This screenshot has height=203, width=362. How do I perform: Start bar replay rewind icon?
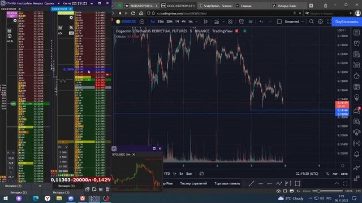coord(251,21)
